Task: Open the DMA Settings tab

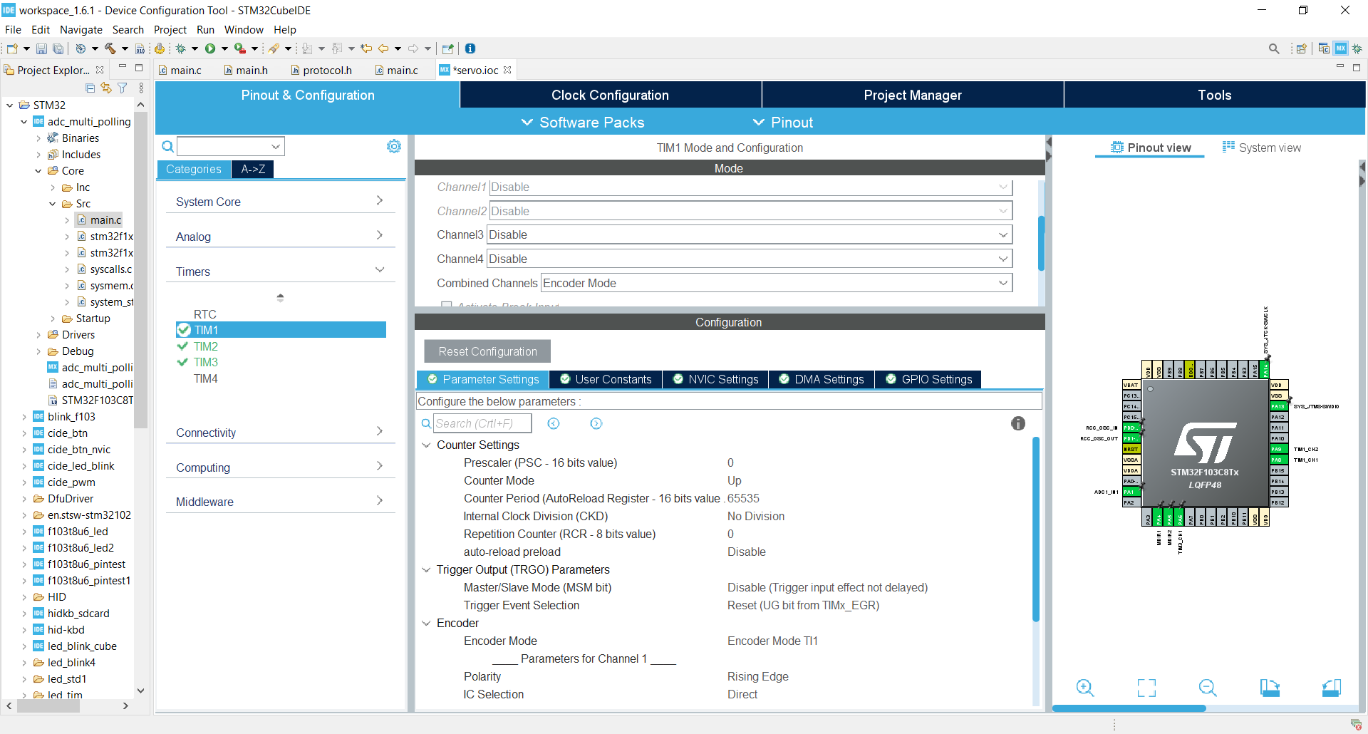Action: (822, 379)
